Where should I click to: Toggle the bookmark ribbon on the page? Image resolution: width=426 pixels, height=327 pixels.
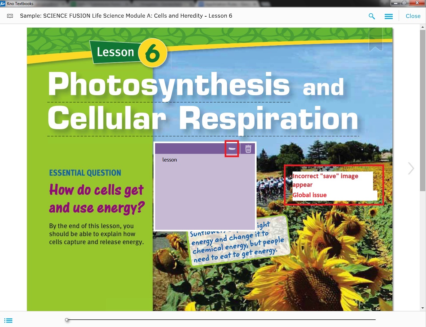(x=376, y=40)
